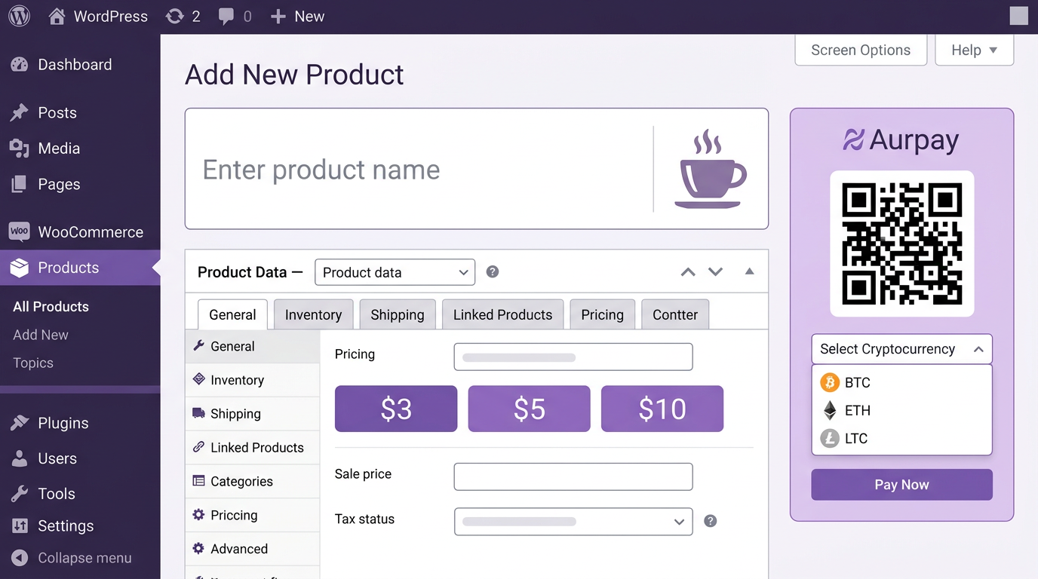Select BTC as payment cryptocurrency
Viewport: 1038px width, 579px height.
pyautogui.click(x=857, y=382)
